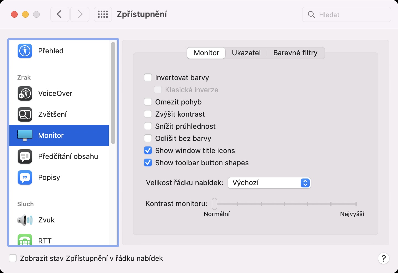Image resolution: width=398 pixels, height=273 pixels.
Task: Click the RTT phone icon
Action: [x=25, y=240]
